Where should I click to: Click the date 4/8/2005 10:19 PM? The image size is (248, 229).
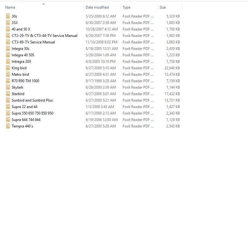[100, 62]
